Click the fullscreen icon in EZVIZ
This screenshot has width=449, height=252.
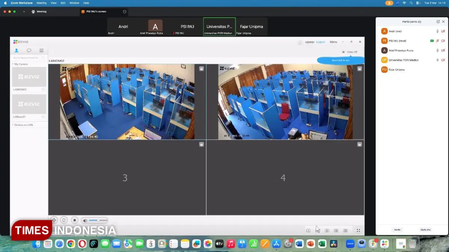click(358, 230)
